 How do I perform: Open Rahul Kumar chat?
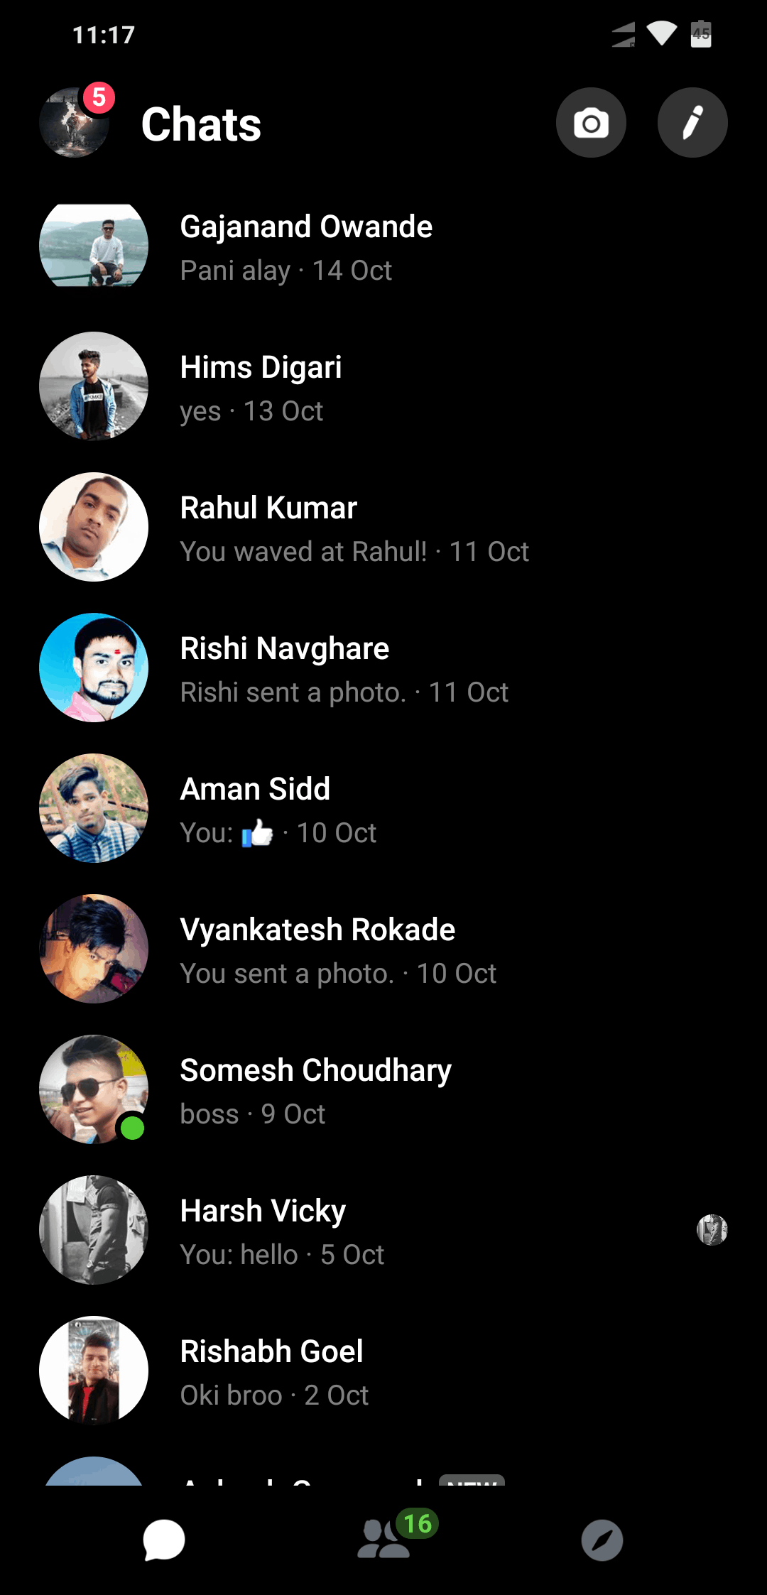383,527
